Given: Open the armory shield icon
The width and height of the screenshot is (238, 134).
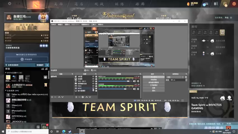Looking at the screenshot, I should [x=216, y=4].
